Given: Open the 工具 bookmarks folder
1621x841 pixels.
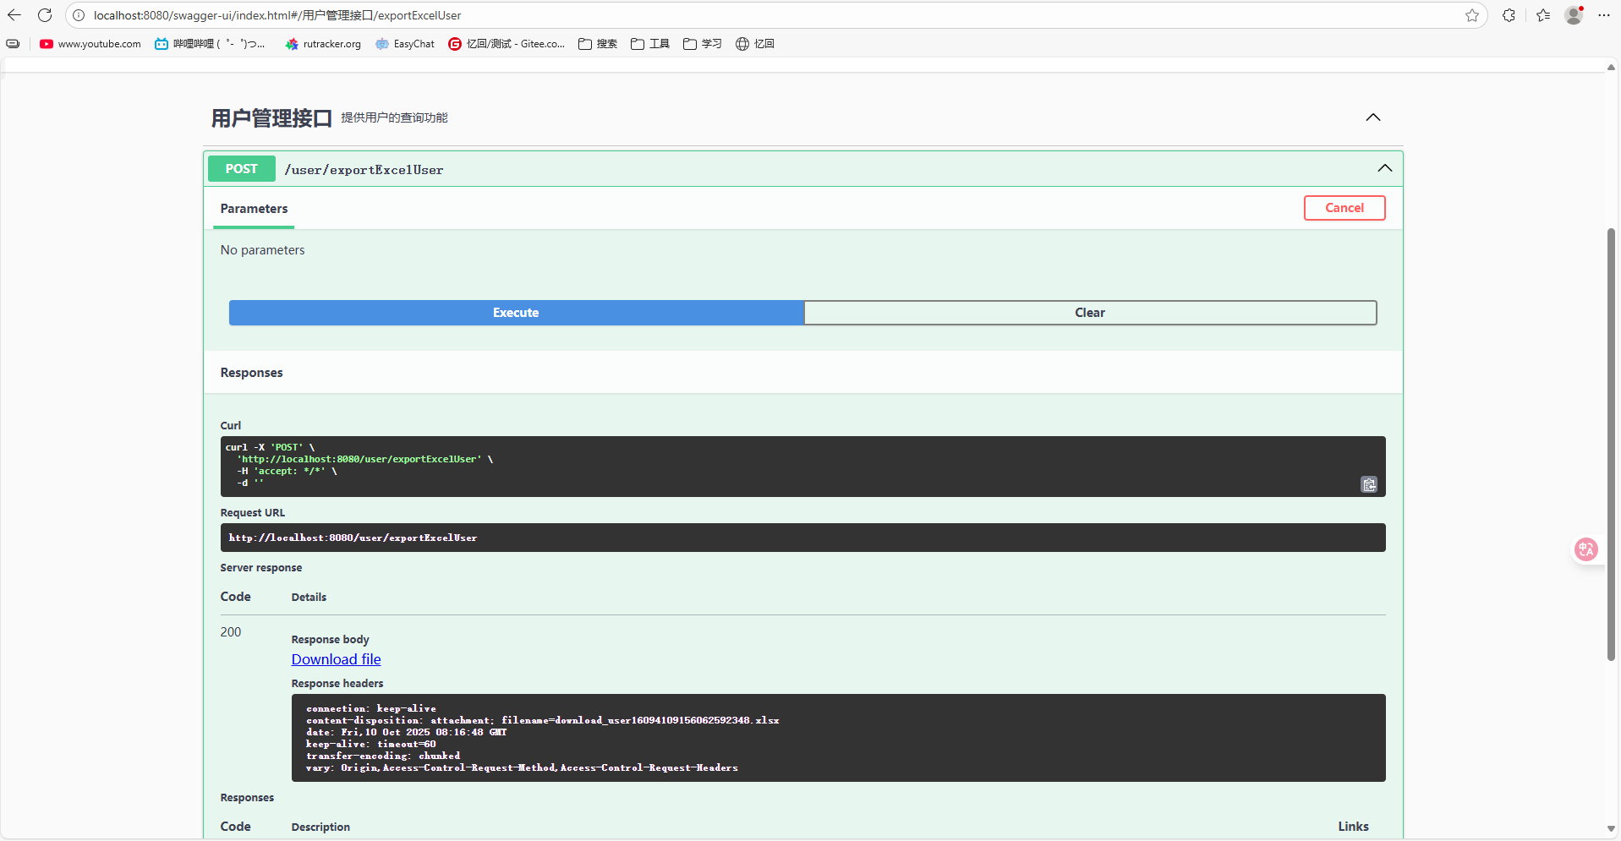Looking at the screenshot, I should [x=650, y=44].
